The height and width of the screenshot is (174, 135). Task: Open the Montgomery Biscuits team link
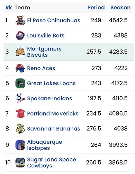[x=44, y=52]
